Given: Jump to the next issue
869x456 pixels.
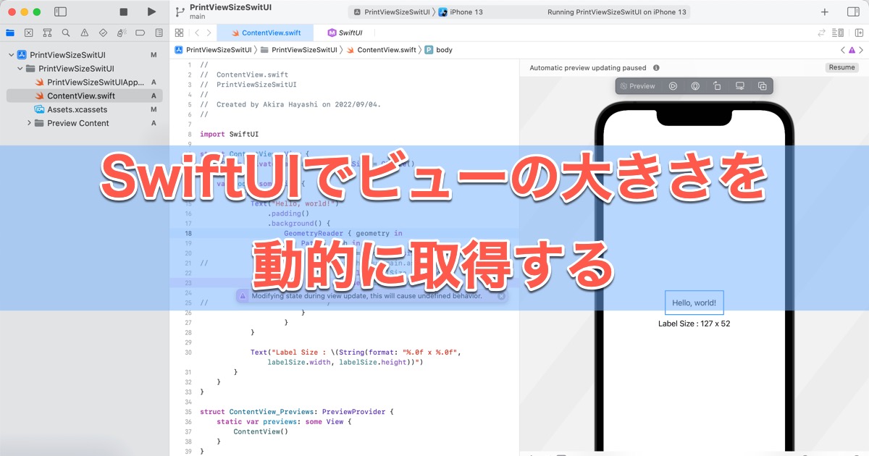Looking at the screenshot, I should (x=862, y=50).
